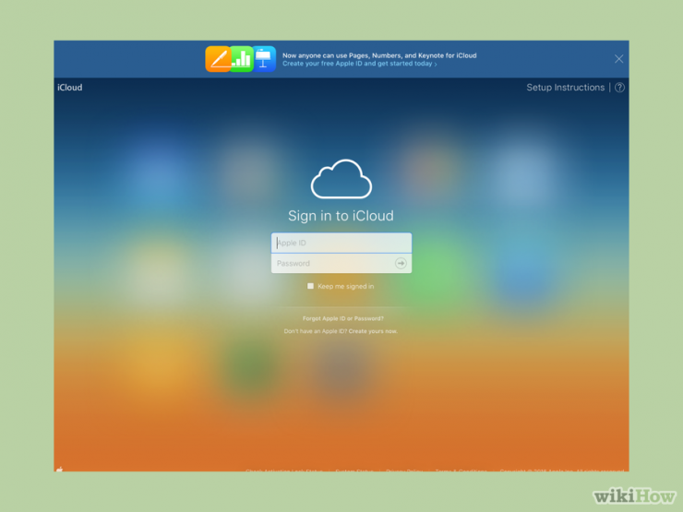Dismiss the promotional banner with the X
Viewport: 683px width, 512px height.
pos(618,59)
